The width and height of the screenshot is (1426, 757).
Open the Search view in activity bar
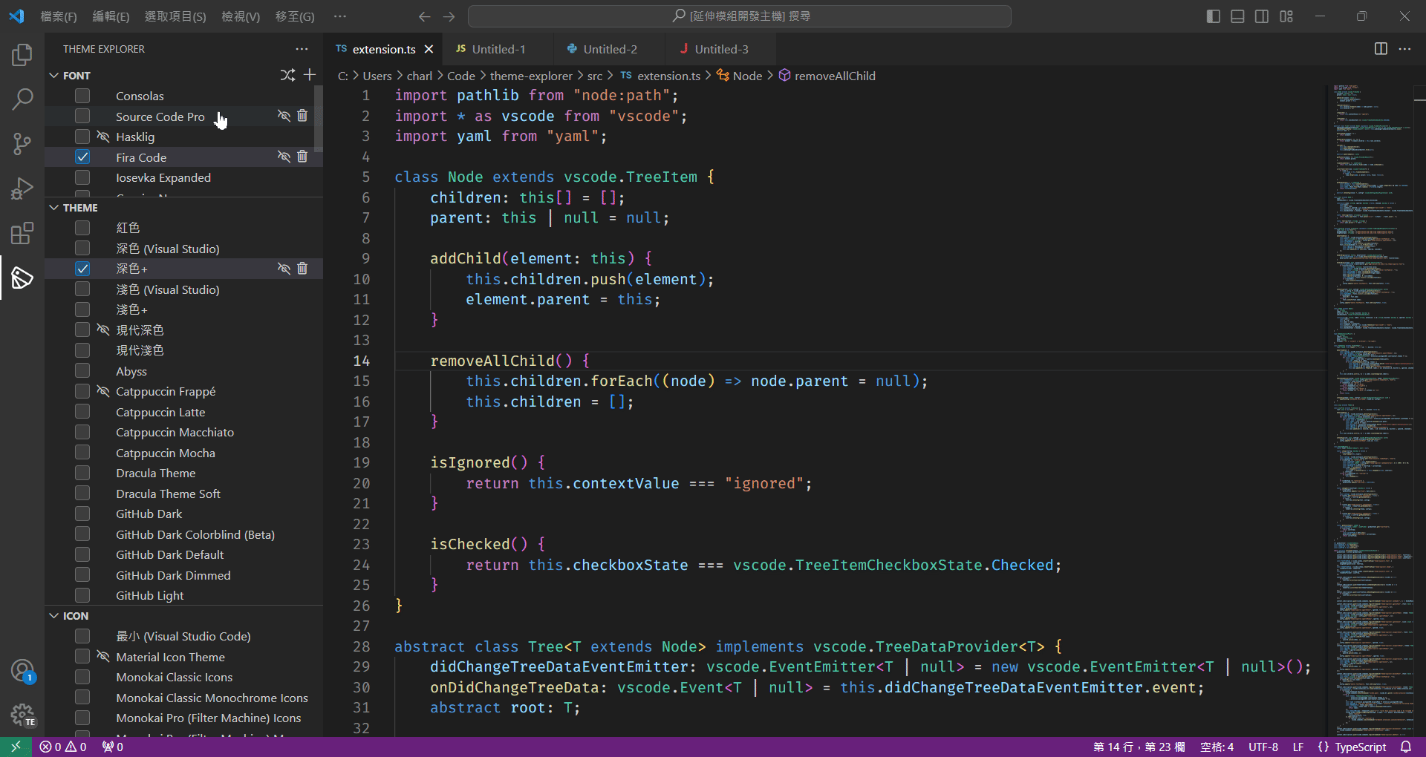click(x=22, y=99)
